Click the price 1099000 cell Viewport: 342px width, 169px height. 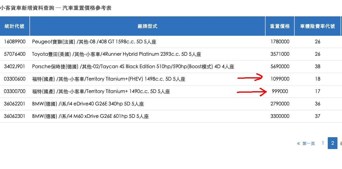click(x=280, y=79)
